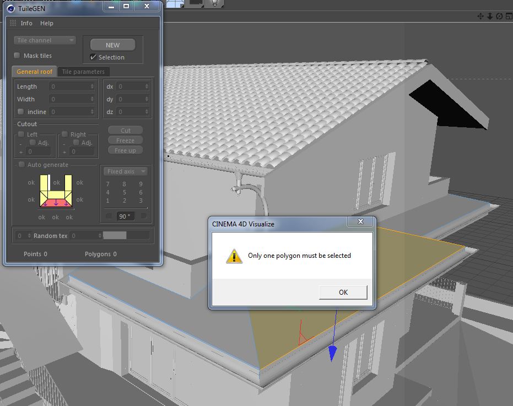Viewport: 513px width, 406px height.
Task: Check the Adj. box under Left
Action: pos(33,142)
